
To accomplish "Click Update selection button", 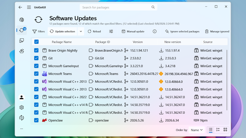I will click(62, 31).
